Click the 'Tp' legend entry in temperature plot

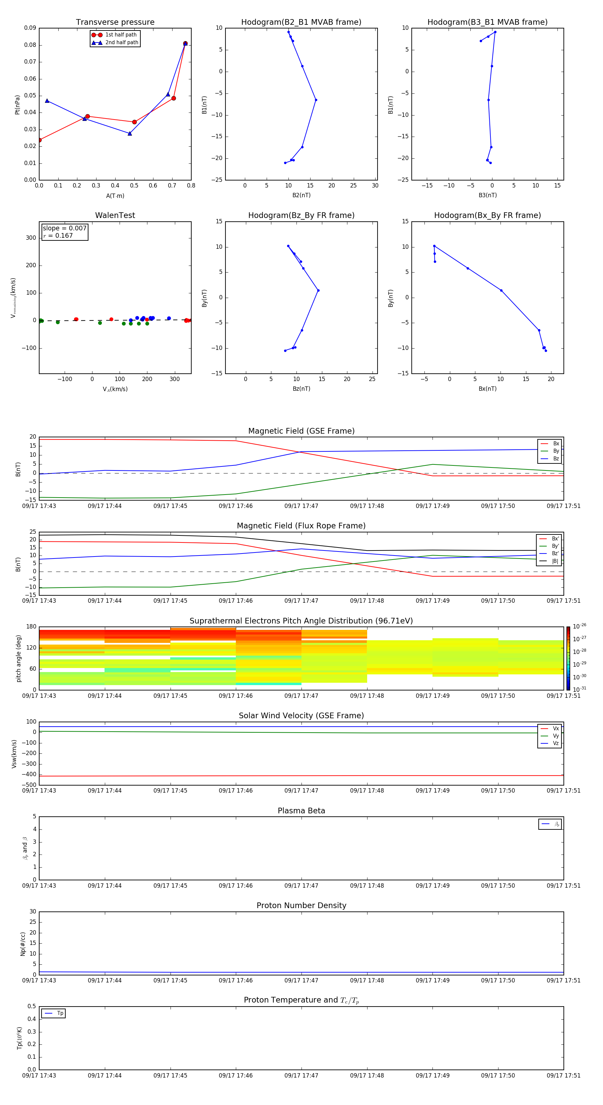54,1013
